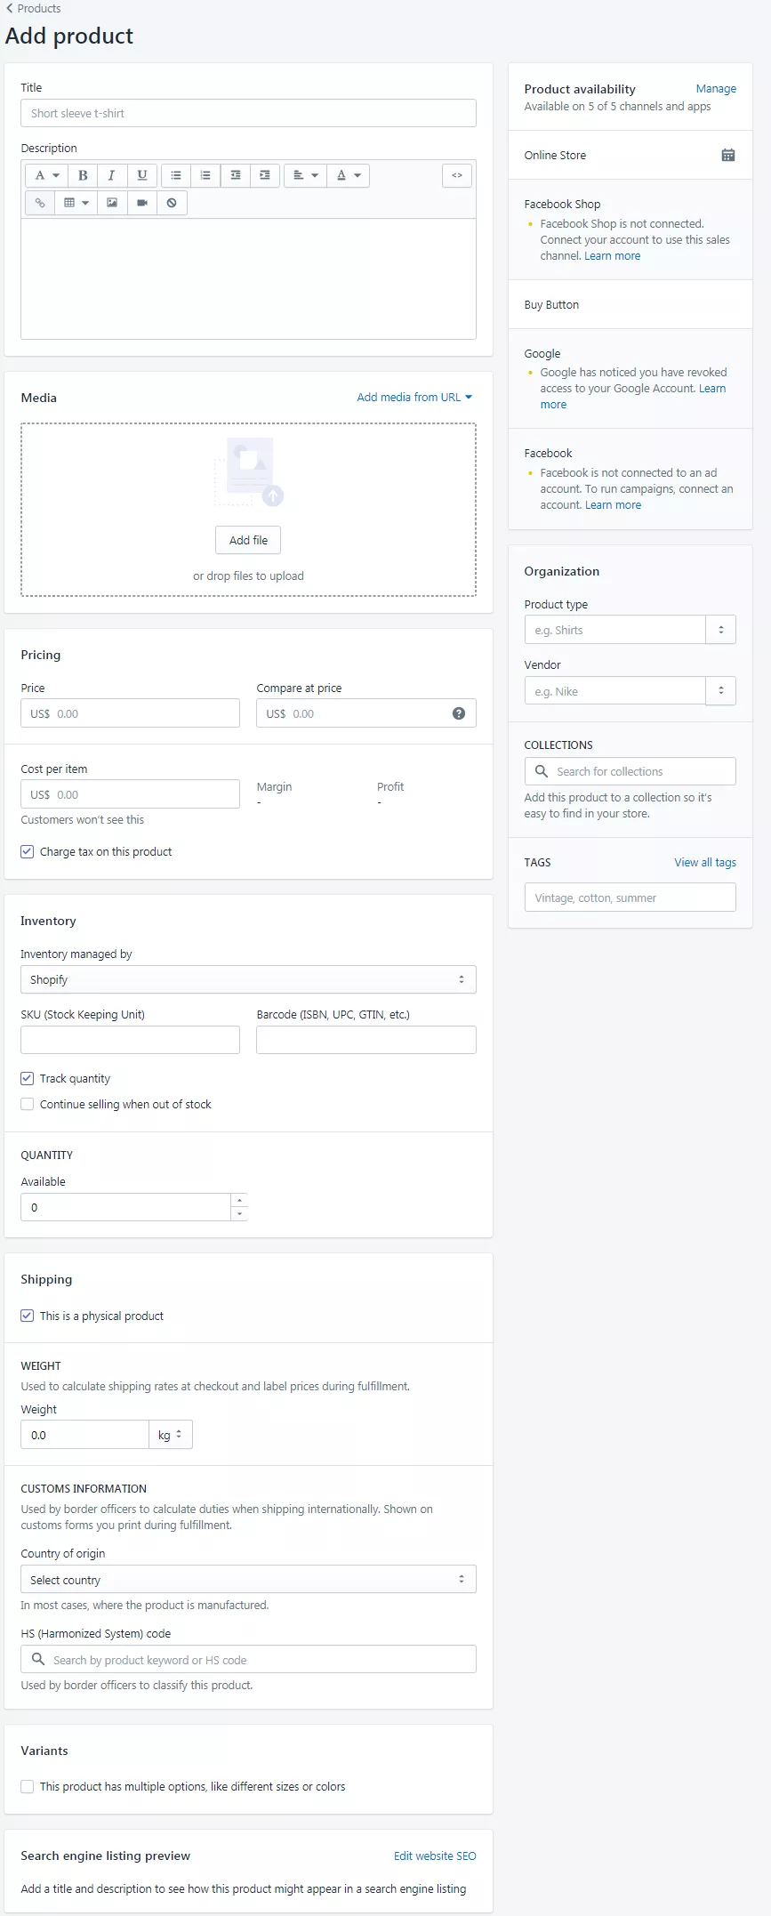Show HTML source view of description
Image resolution: width=771 pixels, height=1916 pixels.
(x=457, y=175)
